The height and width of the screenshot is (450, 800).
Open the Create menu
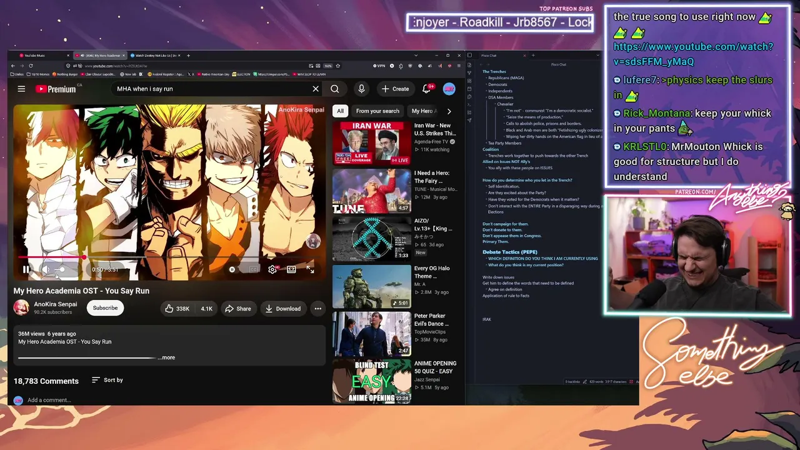395,89
